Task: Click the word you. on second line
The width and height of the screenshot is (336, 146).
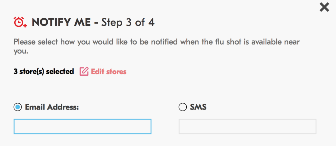Action: click(x=21, y=52)
